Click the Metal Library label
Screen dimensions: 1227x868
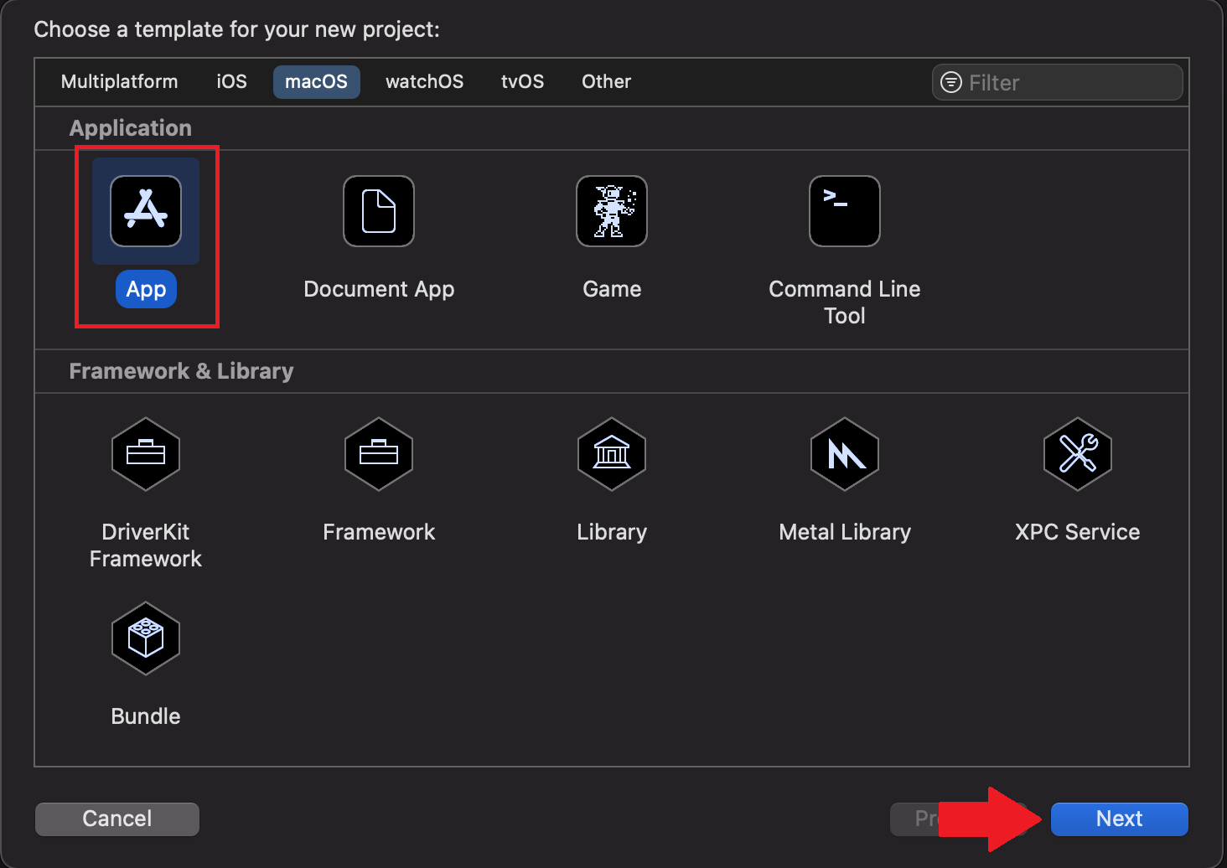(x=845, y=532)
